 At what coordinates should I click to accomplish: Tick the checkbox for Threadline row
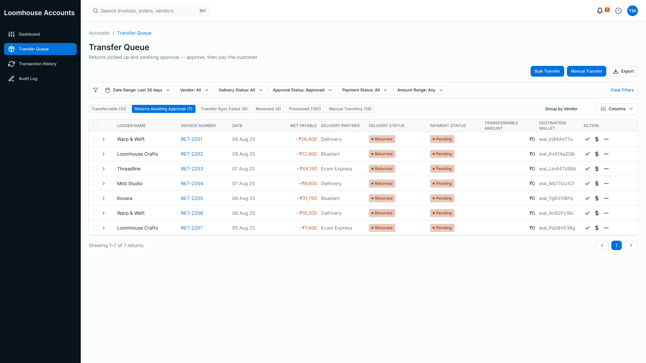click(x=96, y=169)
